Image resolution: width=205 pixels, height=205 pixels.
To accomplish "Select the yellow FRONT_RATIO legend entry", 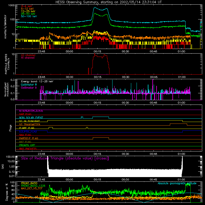I will (29, 183).
